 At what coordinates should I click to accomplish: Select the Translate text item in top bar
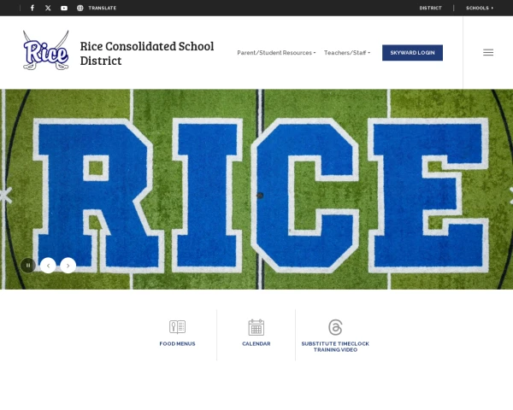[x=103, y=8]
